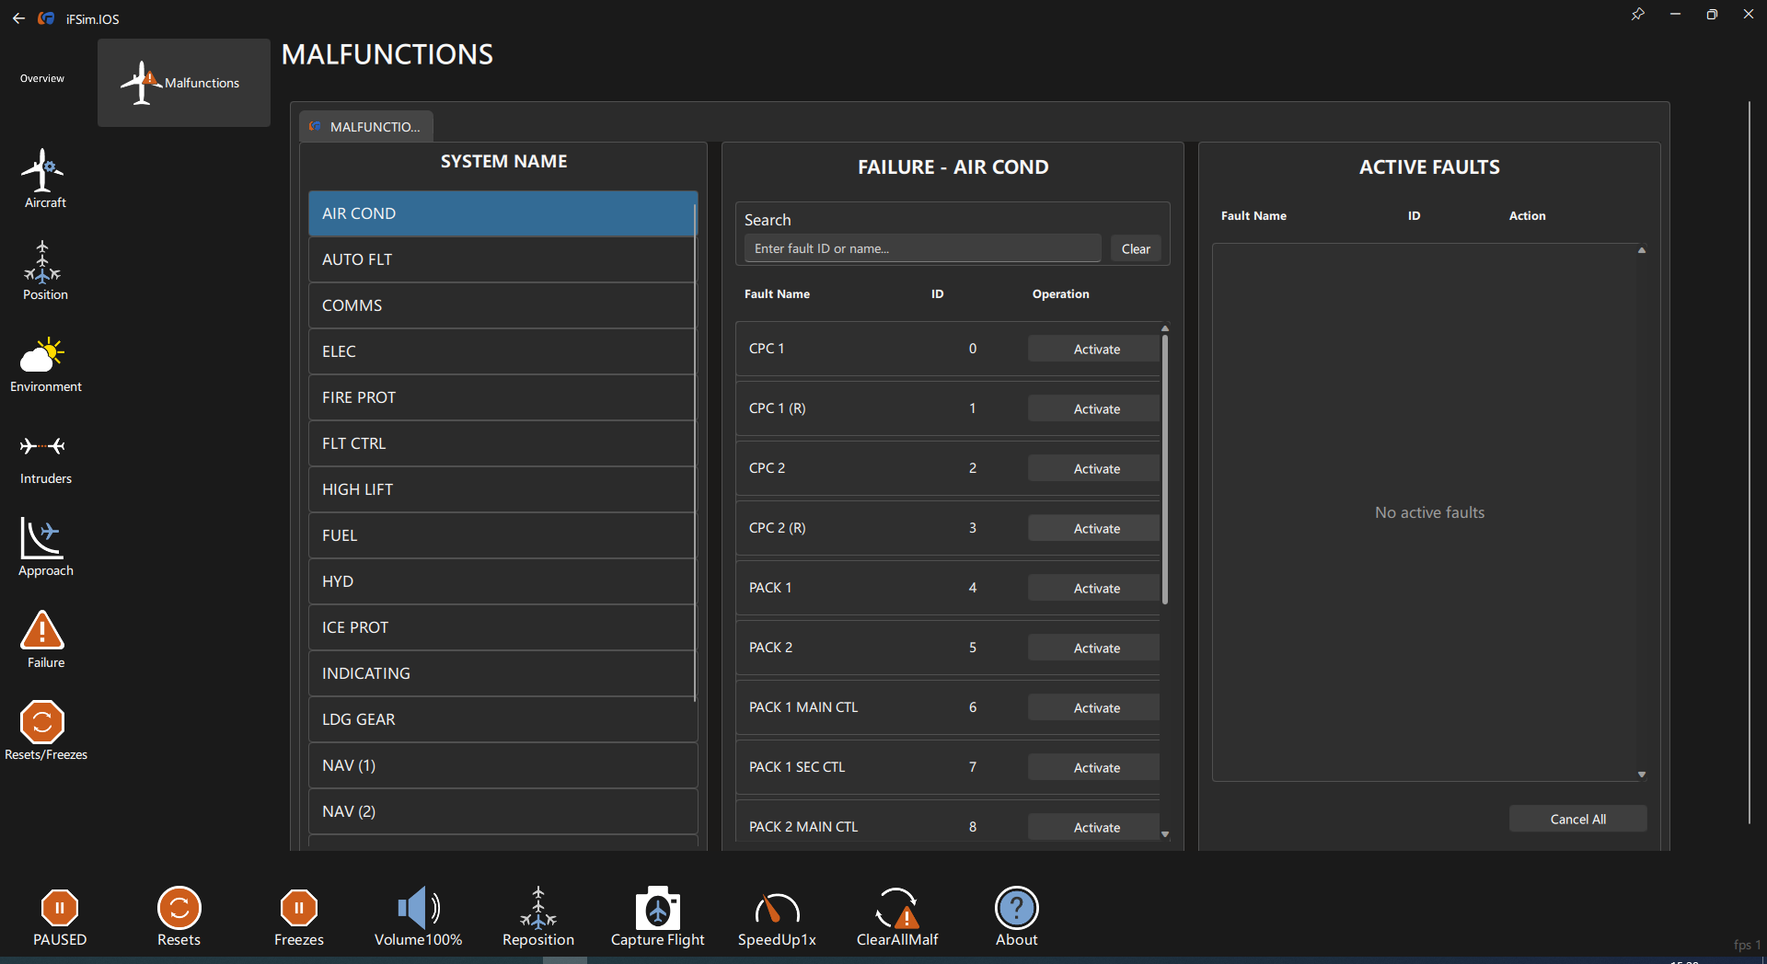Select the HYD system row
The image size is (1767, 964).
tap(502, 581)
